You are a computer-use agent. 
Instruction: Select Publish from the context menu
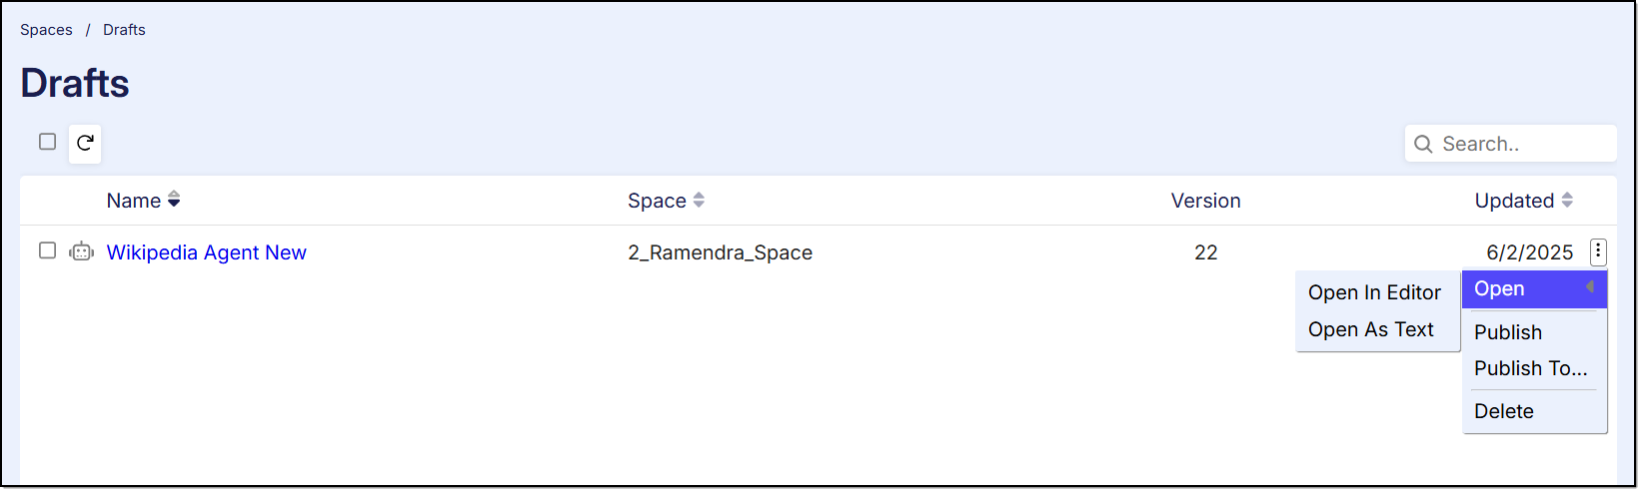1508,332
